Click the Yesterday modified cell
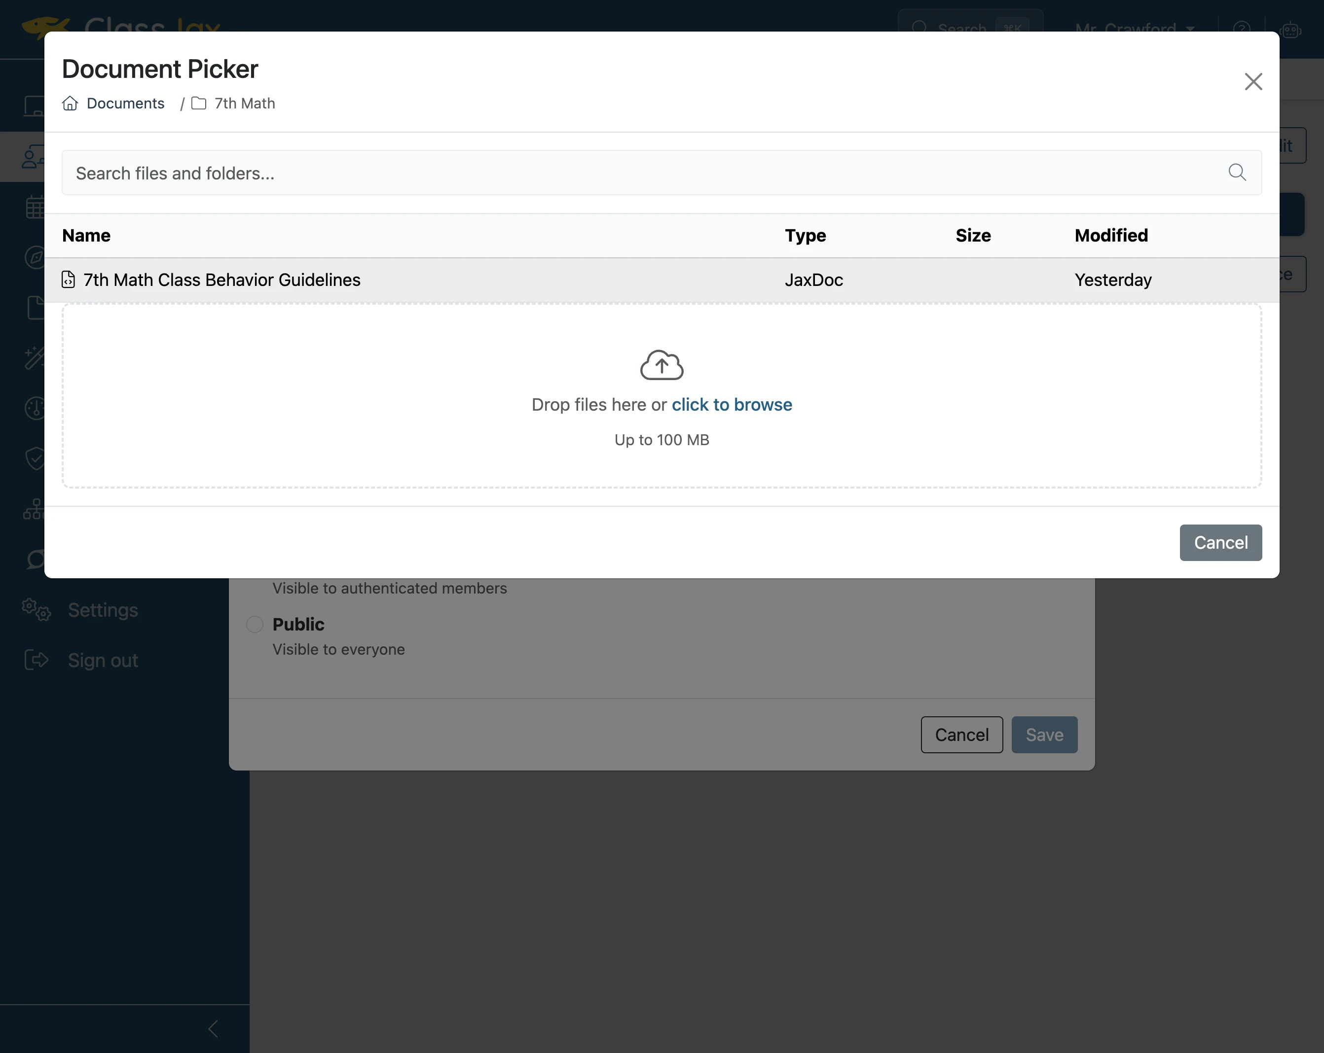The width and height of the screenshot is (1324, 1053). tap(1113, 280)
